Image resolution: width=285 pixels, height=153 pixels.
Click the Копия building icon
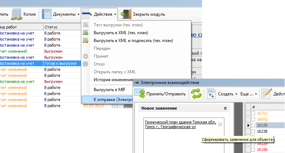[x=16, y=14]
